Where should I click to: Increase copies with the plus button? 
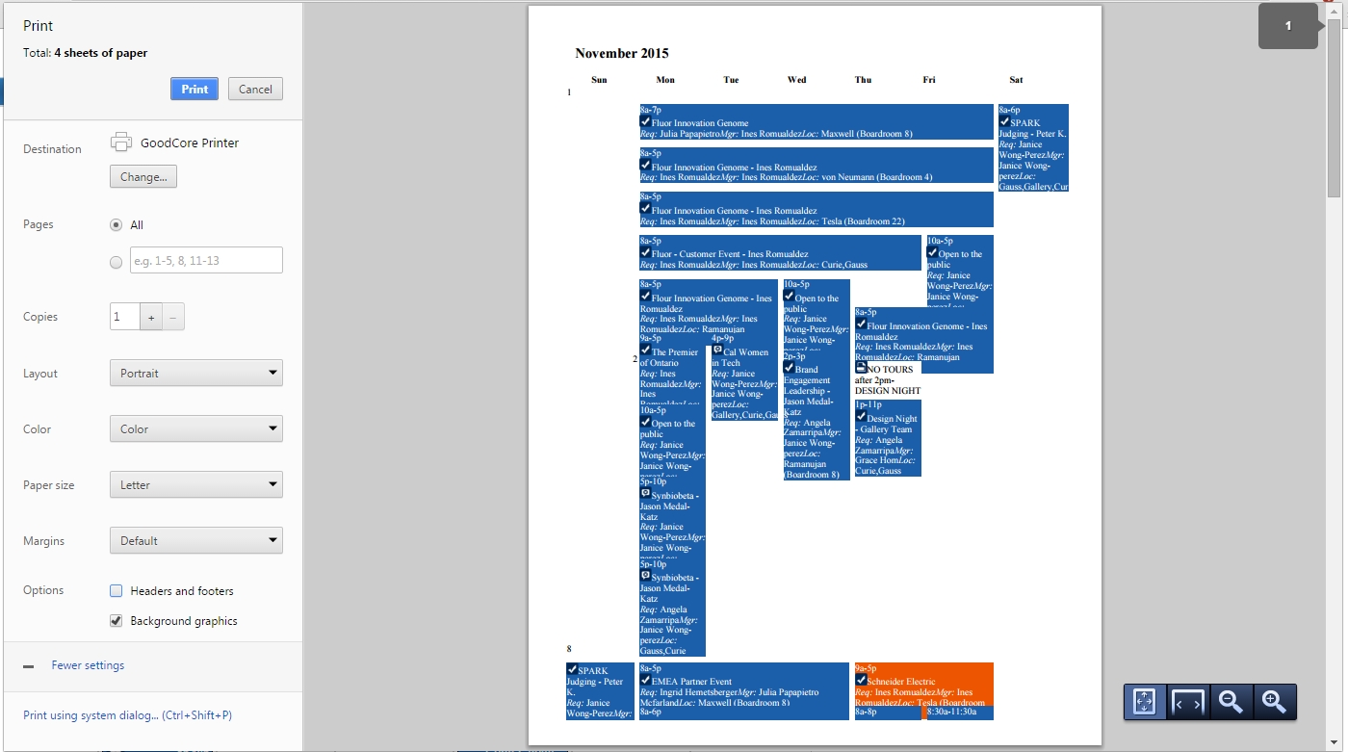(x=151, y=317)
